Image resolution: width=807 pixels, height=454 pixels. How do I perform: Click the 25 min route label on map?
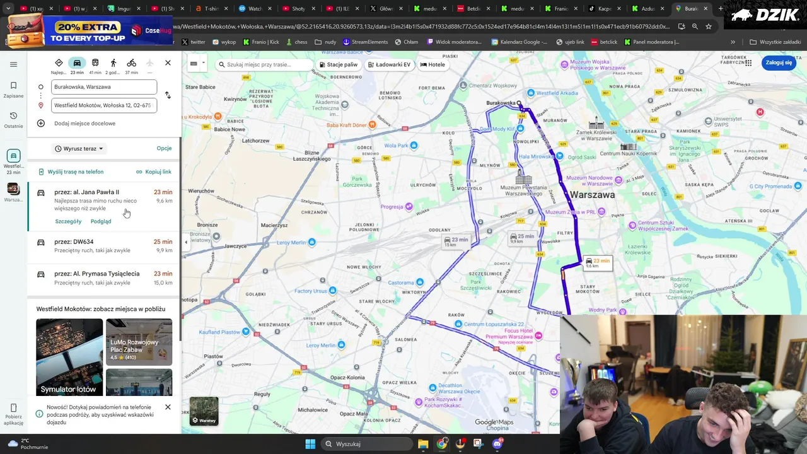pyautogui.click(x=522, y=238)
